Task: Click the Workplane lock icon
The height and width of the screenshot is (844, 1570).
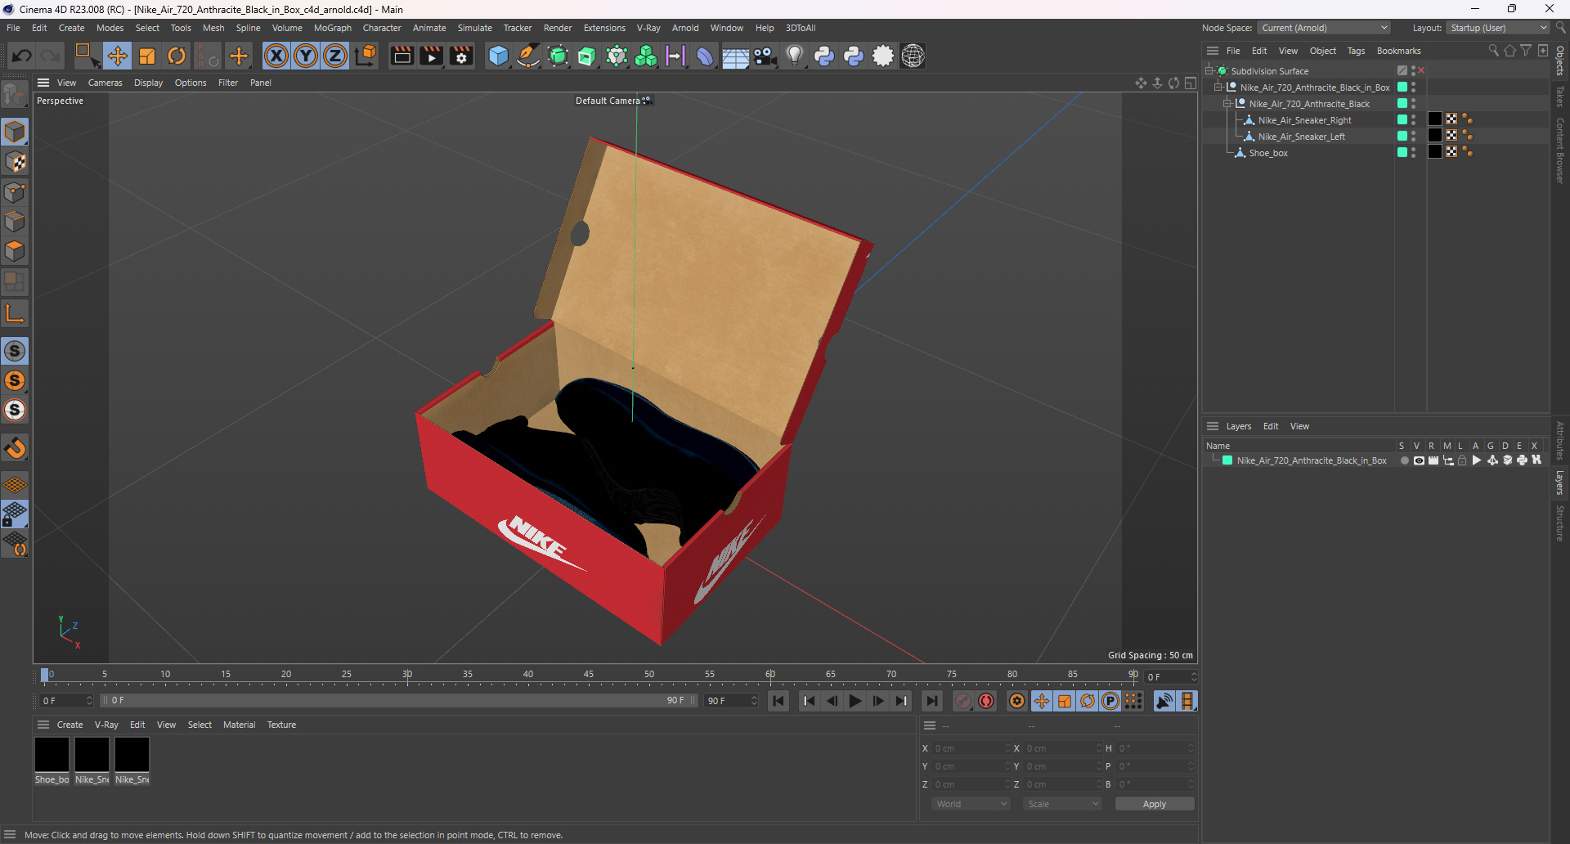Action: coord(15,514)
